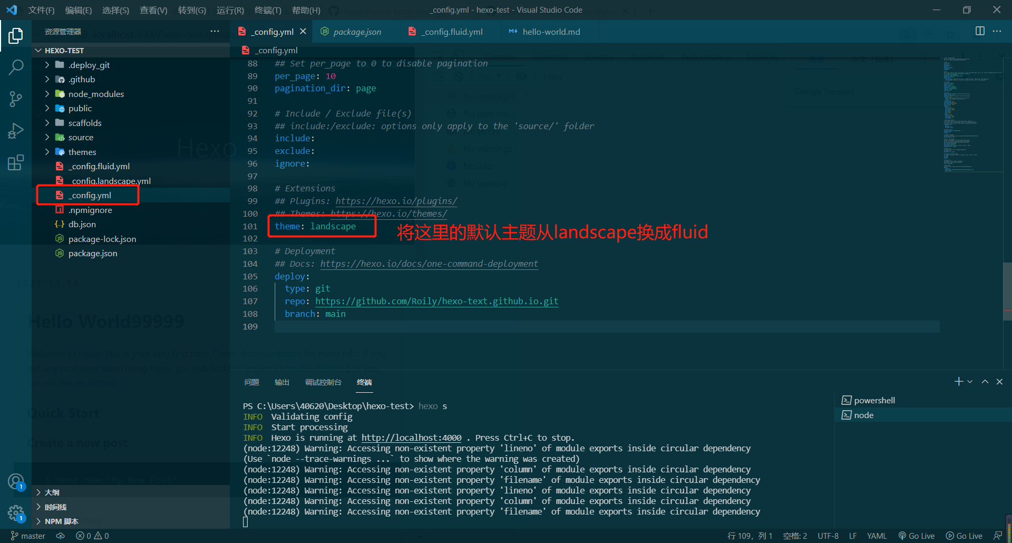Screen dimensions: 1012x543
Task: Open the 查看(V) menu
Action: (x=153, y=10)
